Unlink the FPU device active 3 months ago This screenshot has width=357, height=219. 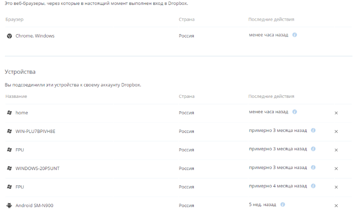[336, 150]
